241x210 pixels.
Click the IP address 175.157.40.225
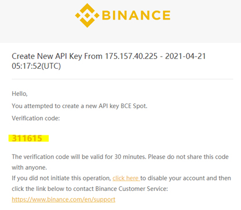click(131, 56)
